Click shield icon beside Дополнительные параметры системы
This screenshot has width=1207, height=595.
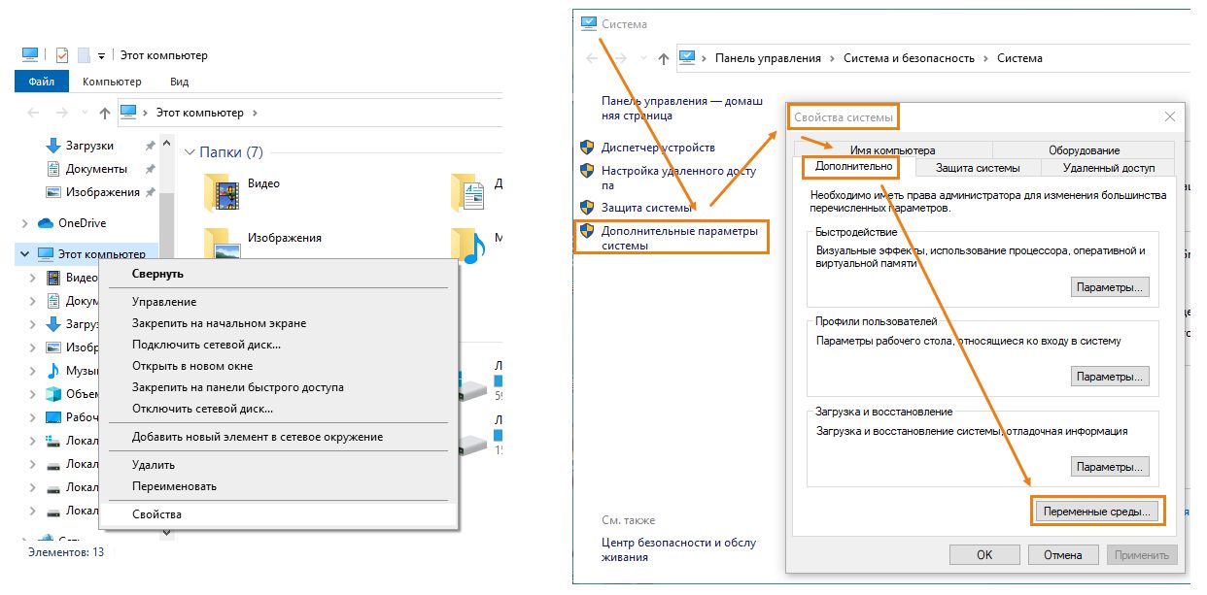click(587, 231)
